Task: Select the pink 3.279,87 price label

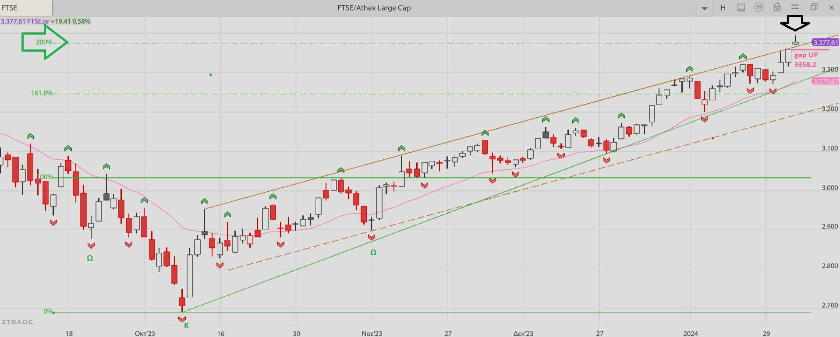Action: [x=825, y=81]
